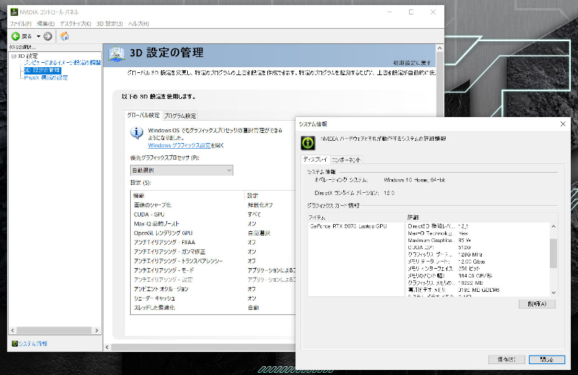Click left arrow of main pane horizontal scrollbar
The image size is (578, 375).
(x=107, y=347)
